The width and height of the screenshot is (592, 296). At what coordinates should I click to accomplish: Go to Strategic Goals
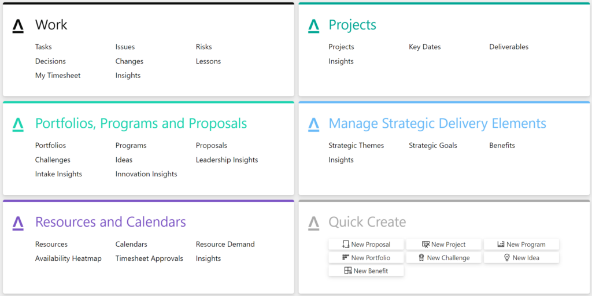432,145
